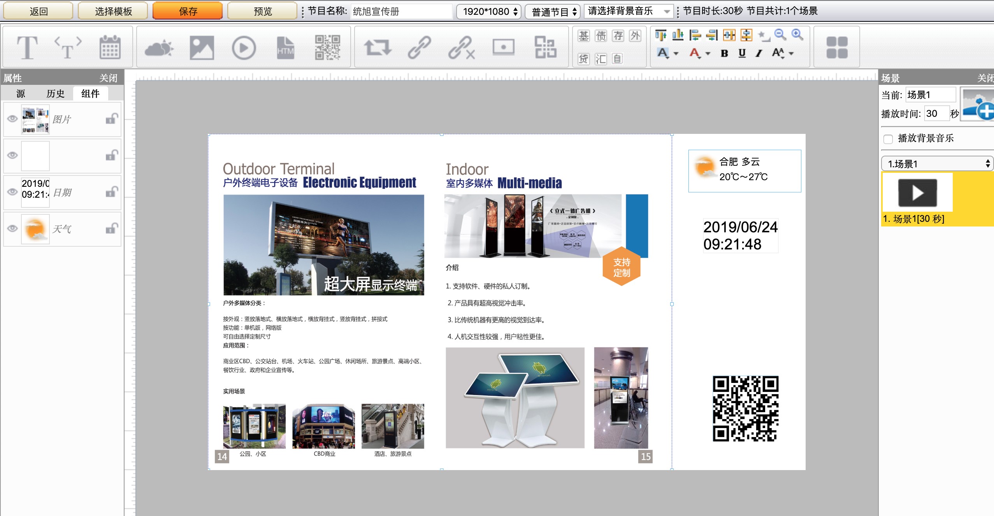Select the static Text tool

click(x=27, y=48)
